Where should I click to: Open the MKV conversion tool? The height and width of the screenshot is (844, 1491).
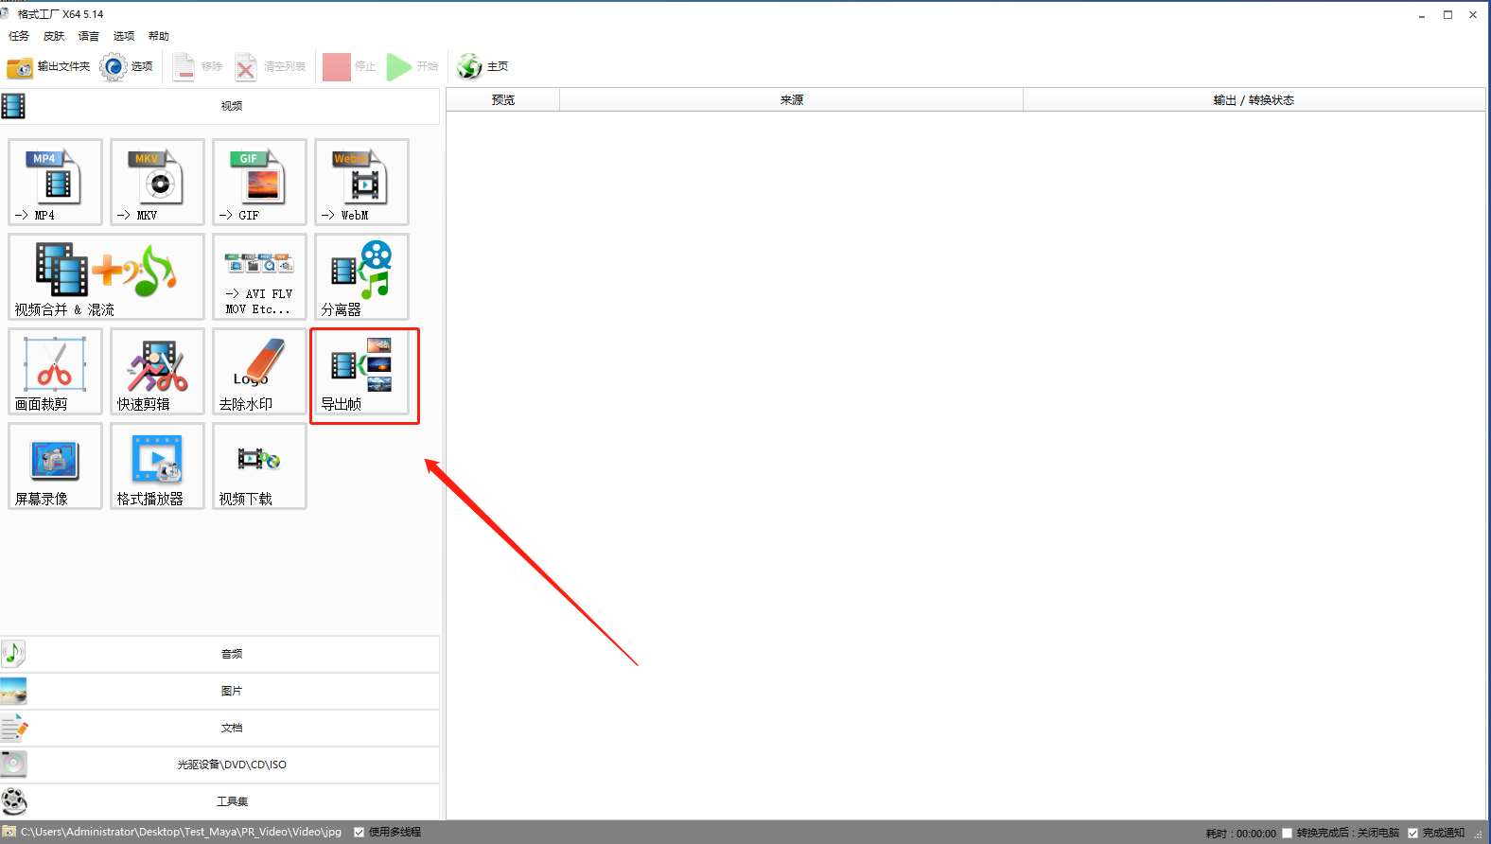[157, 182]
